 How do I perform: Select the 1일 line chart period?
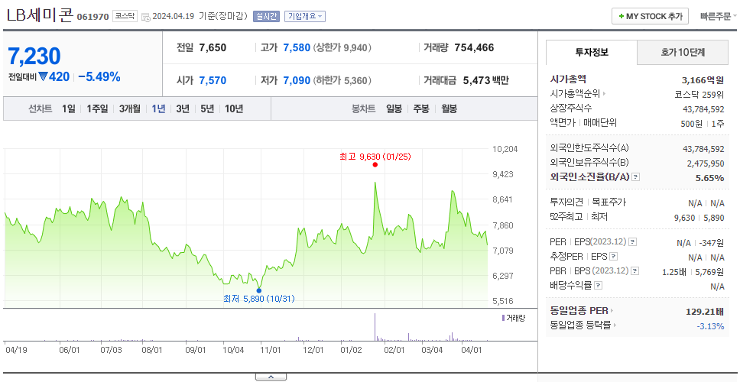(69, 109)
